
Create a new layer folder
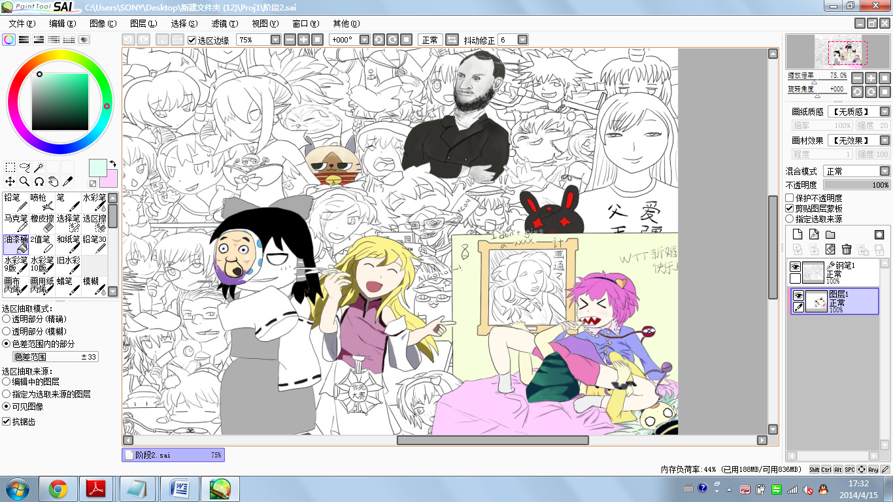click(x=830, y=235)
